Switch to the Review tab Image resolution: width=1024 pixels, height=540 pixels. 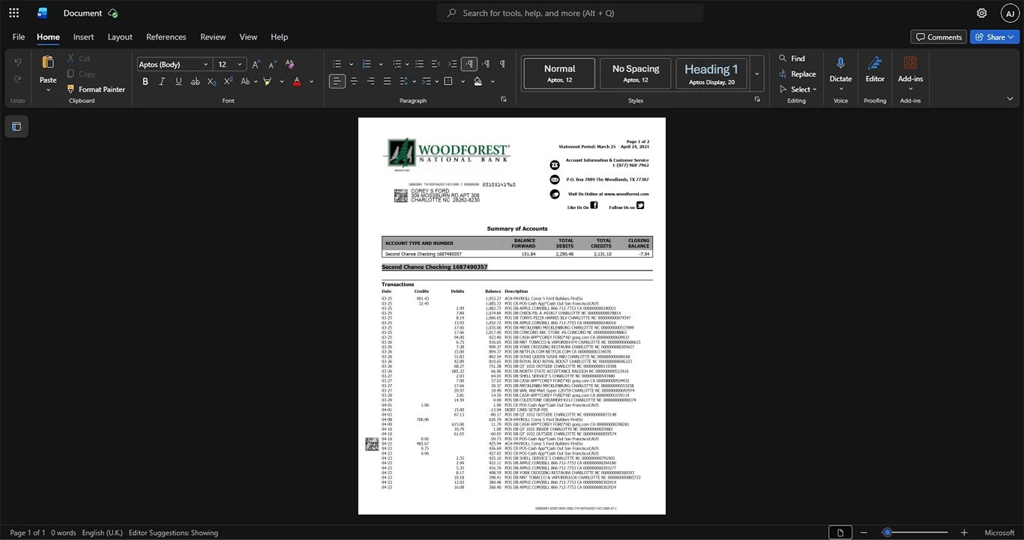[213, 37]
